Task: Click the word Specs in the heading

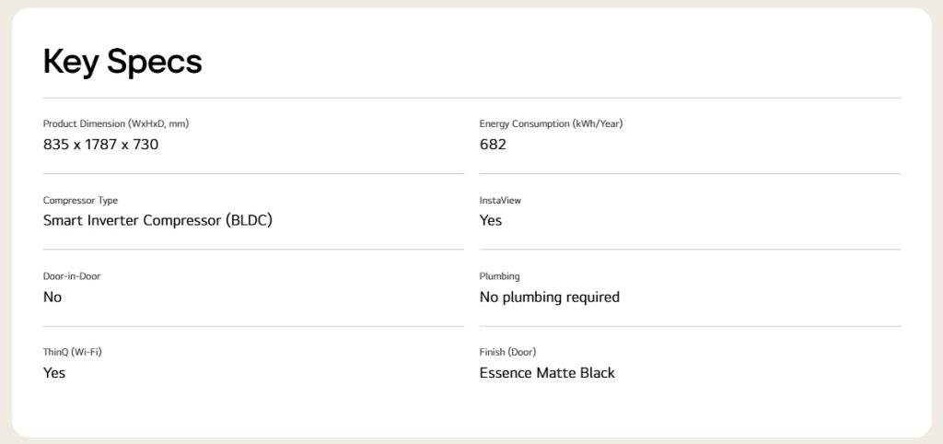Action: click(154, 62)
